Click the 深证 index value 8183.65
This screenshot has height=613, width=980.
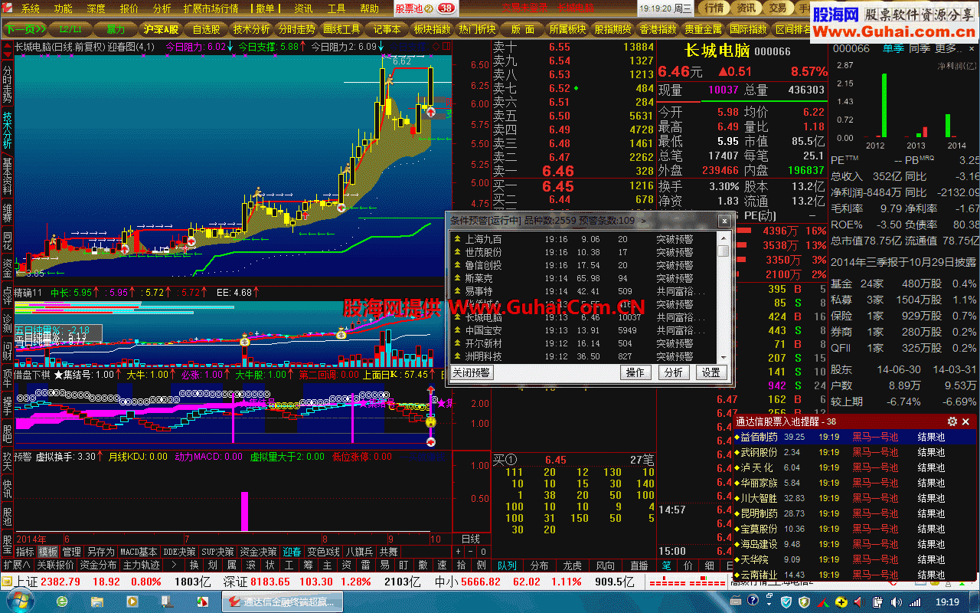(x=269, y=582)
